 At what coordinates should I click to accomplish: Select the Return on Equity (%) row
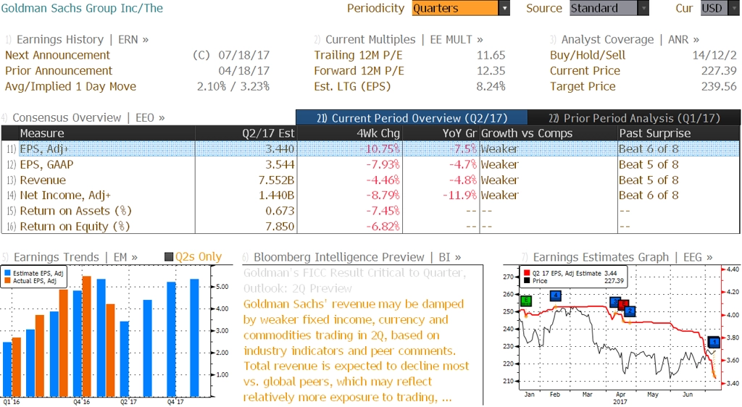pos(370,226)
